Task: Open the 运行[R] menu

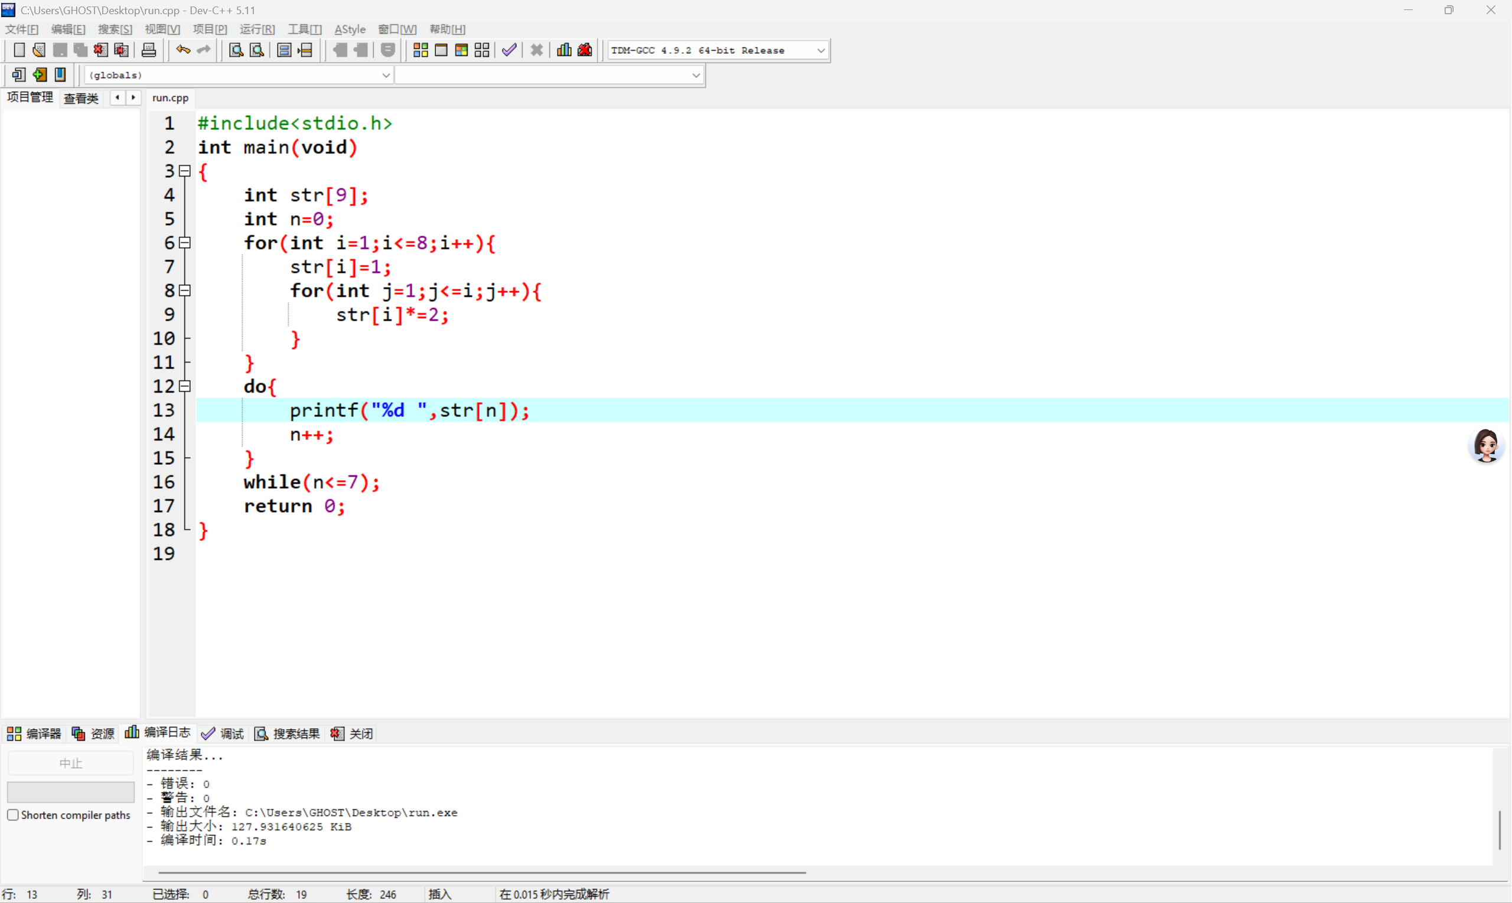Action: pyautogui.click(x=257, y=29)
